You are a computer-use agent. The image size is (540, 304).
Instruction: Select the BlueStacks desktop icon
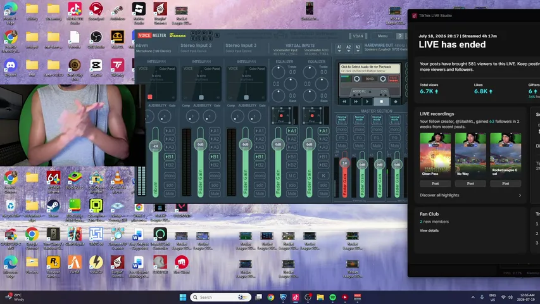[x=75, y=181]
